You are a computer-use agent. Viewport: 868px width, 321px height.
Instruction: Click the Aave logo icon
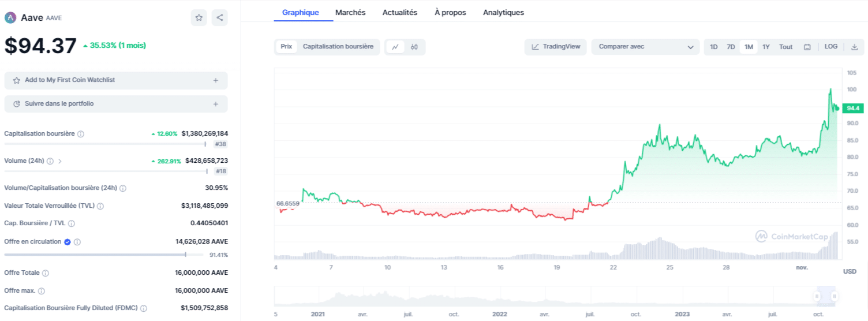pos(10,18)
